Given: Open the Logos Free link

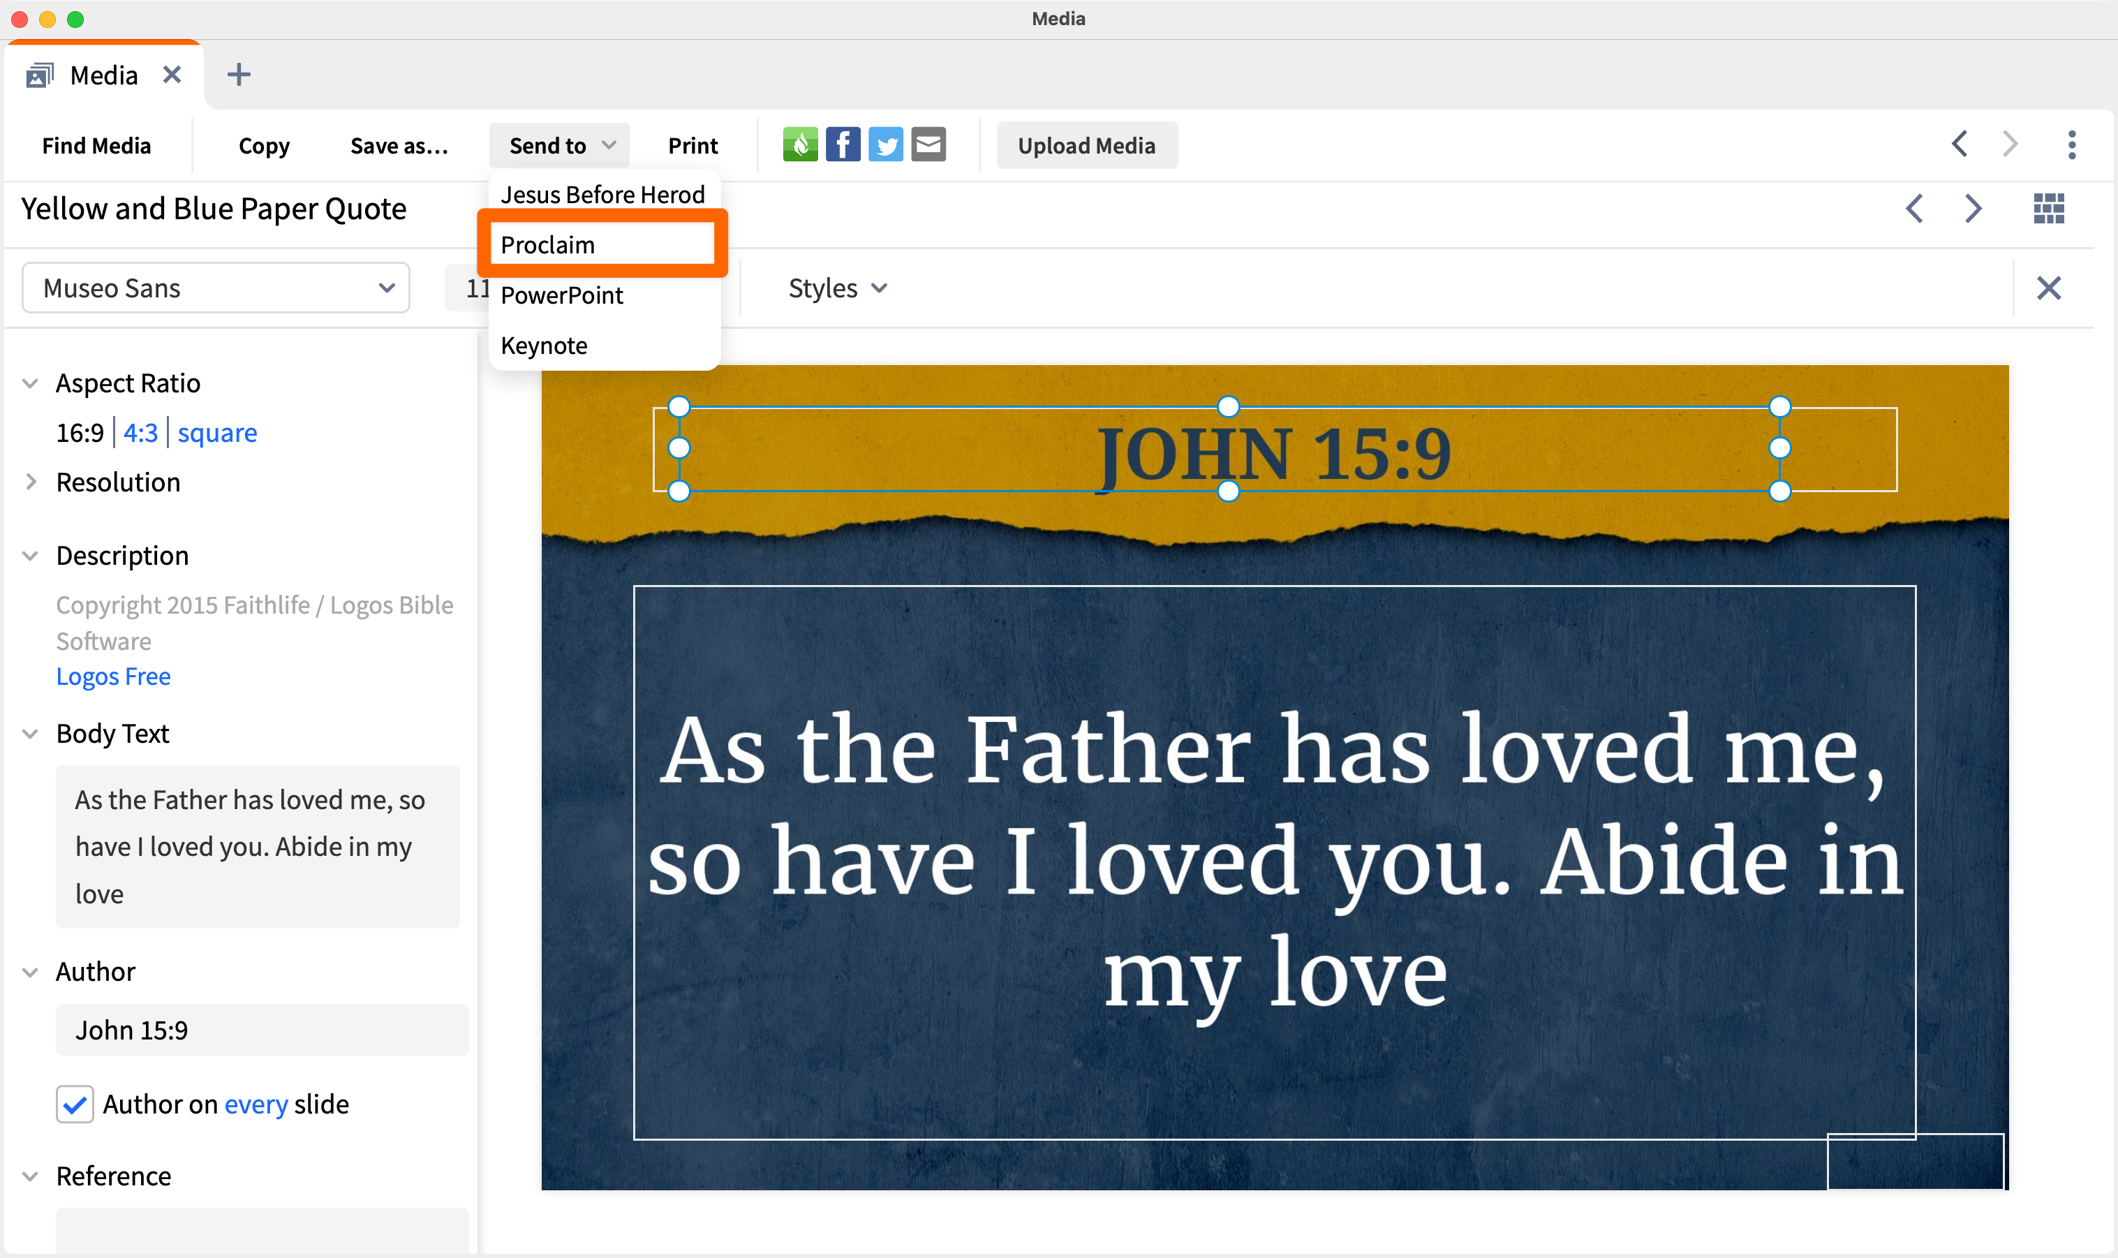Looking at the screenshot, I should pos(112,676).
